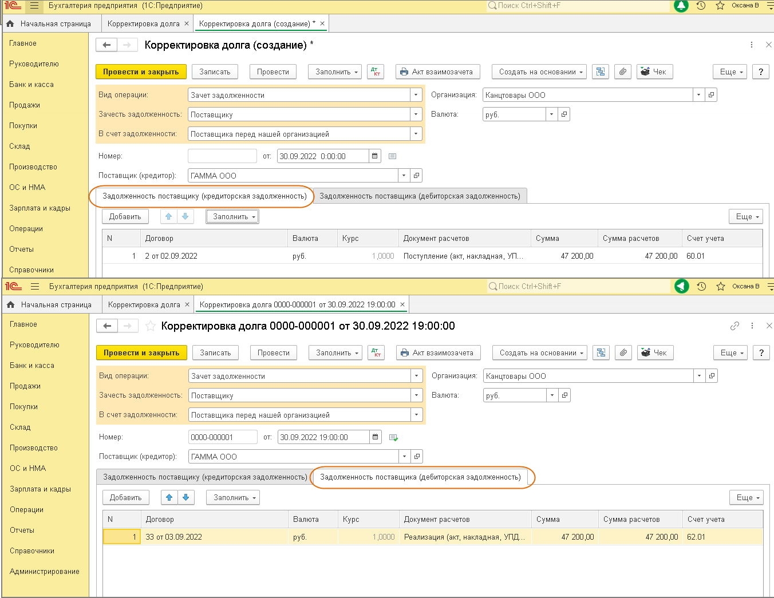
Task: Open Начальная страница tab in bottom window
Action: (56, 305)
